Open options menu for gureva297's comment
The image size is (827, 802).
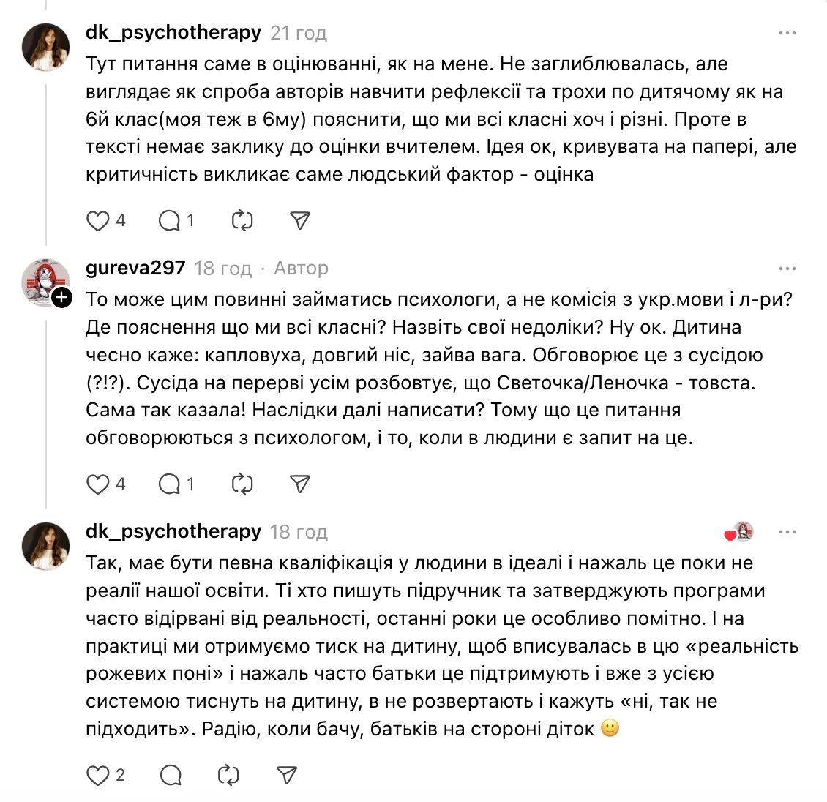tap(787, 268)
